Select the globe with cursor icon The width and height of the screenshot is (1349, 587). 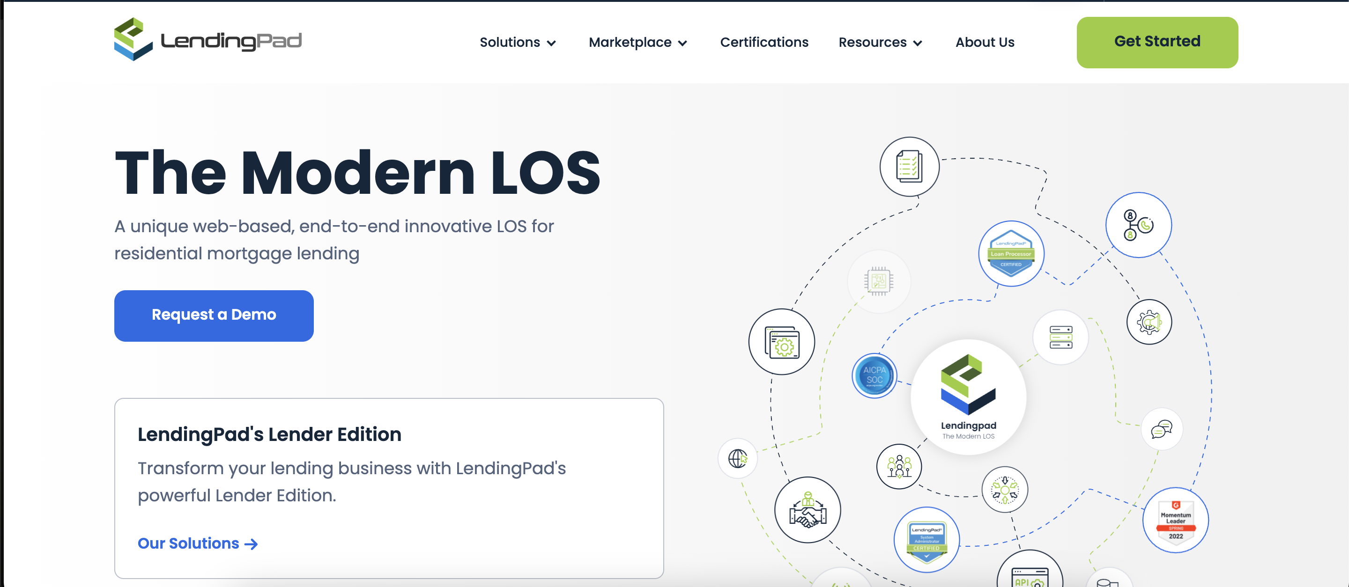point(737,458)
